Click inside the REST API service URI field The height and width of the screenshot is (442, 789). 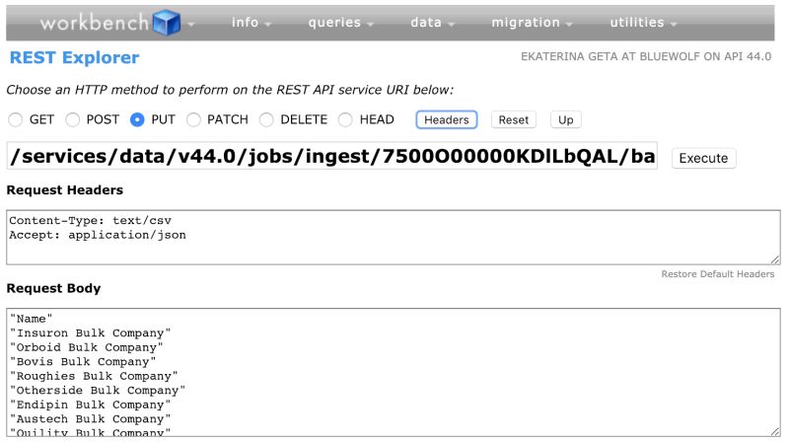coord(332,156)
